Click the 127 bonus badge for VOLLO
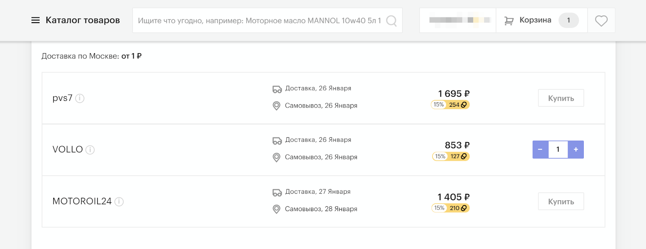 click(x=458, y=156)
